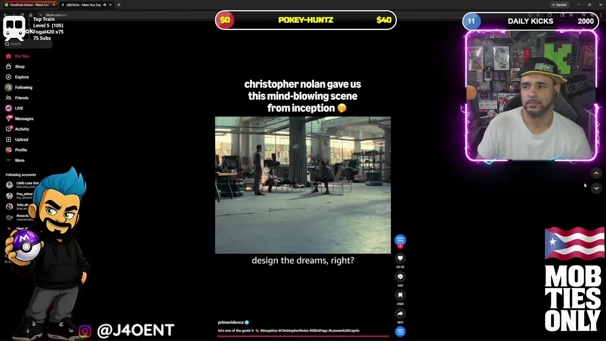Open the #Inception hashtag
The height and width of the screenshot is (341, 606).
(x=268, y=331)
